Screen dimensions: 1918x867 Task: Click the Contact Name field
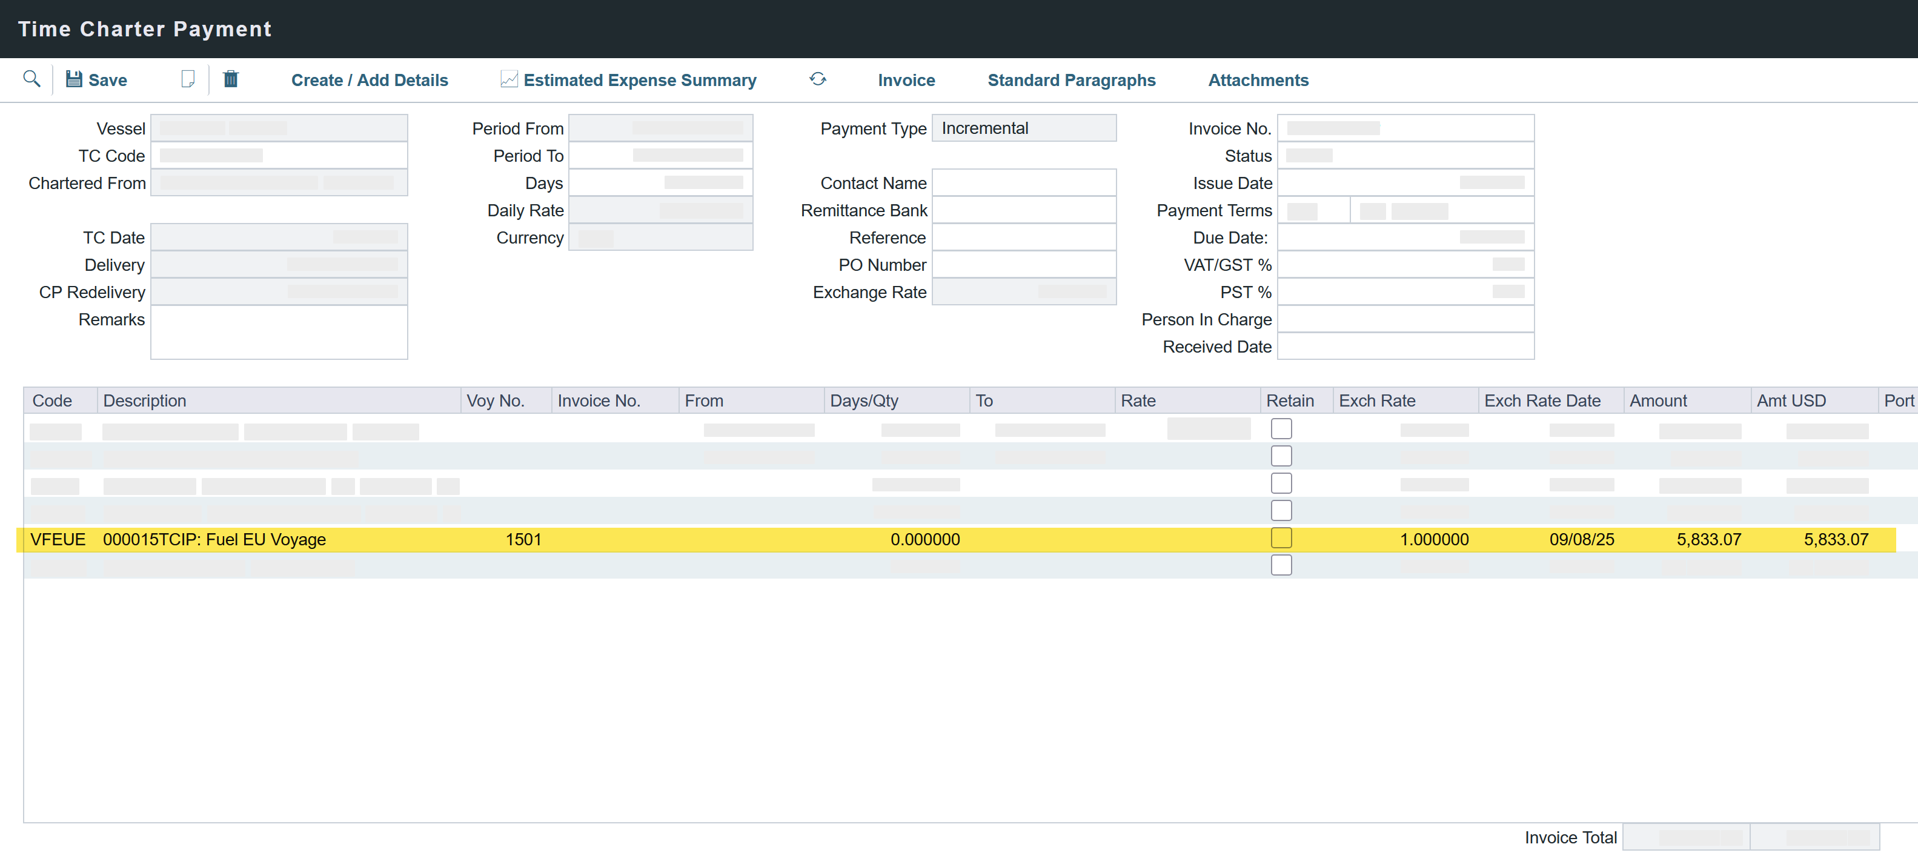[x=1024, y=182]
